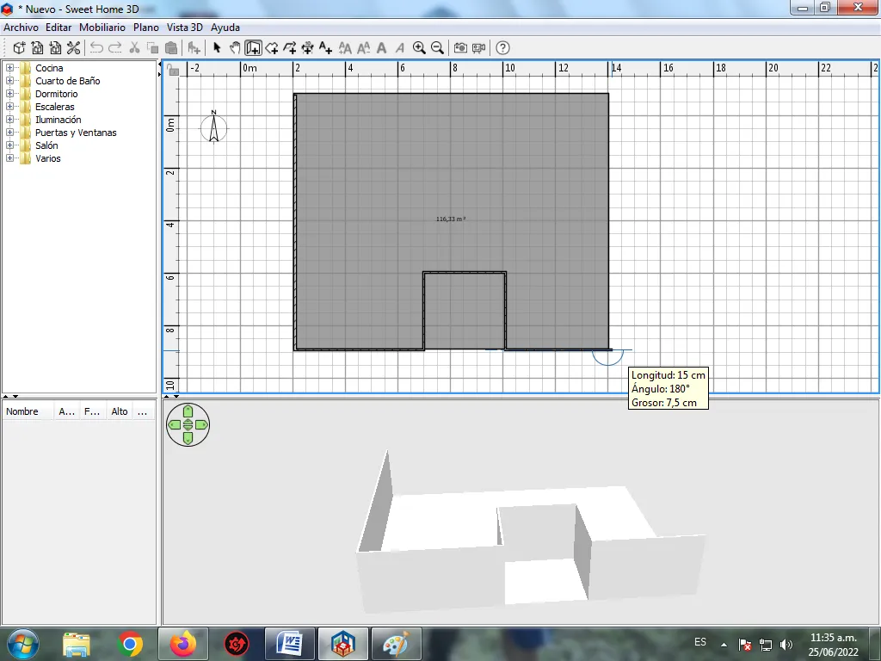Activate the Select arrow tool
The width and height of the screenshot is (881, 661).
click(x=217, y=48)
